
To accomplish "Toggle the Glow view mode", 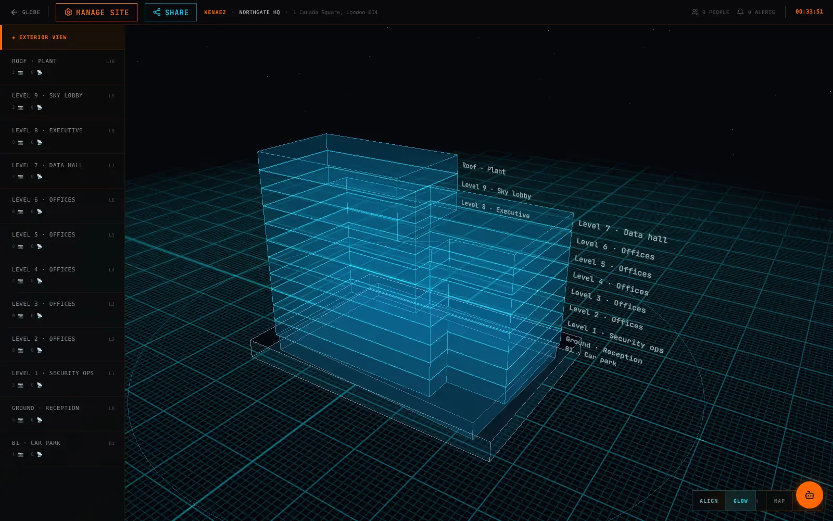I will coord(740,501).
